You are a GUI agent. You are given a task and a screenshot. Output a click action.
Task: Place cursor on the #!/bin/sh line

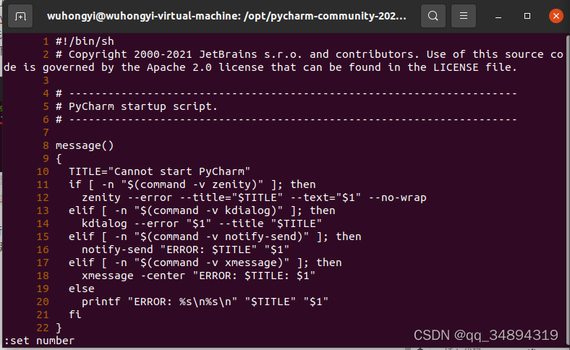coord(85,41)
